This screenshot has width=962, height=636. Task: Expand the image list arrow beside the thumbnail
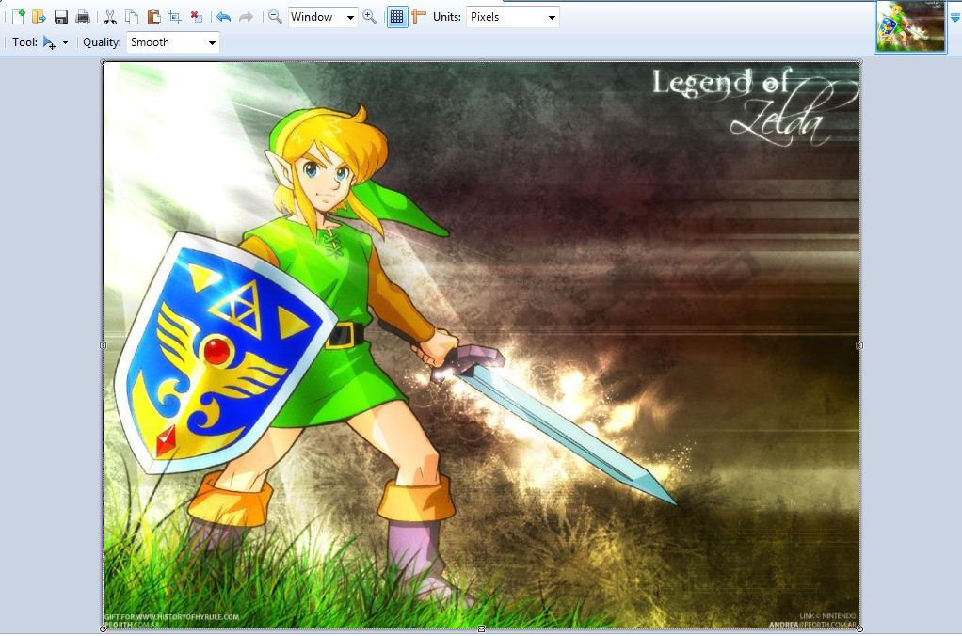(954, 19)
